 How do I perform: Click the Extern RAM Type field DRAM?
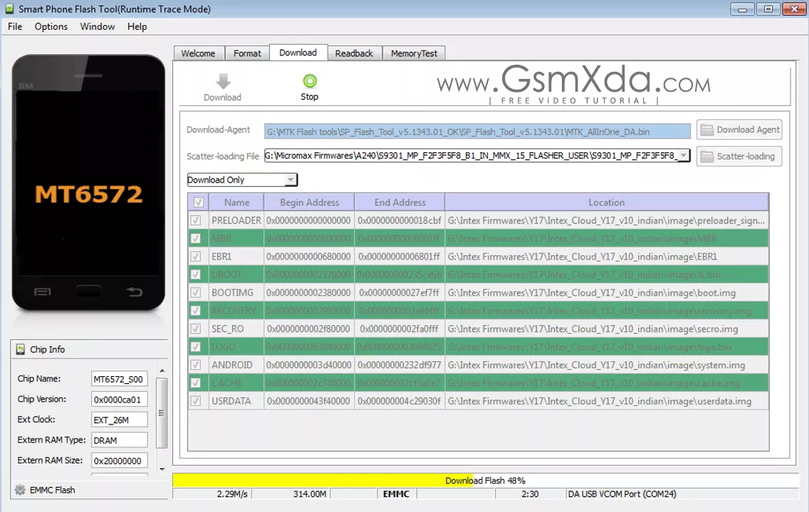coord(119,440)
